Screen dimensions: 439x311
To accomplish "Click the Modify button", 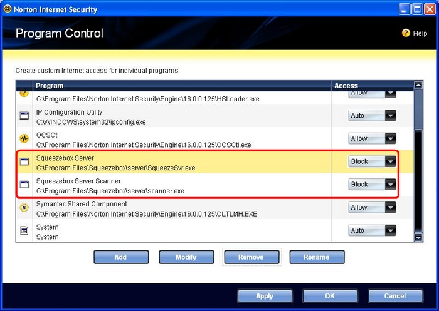I will tap(186, 257).
